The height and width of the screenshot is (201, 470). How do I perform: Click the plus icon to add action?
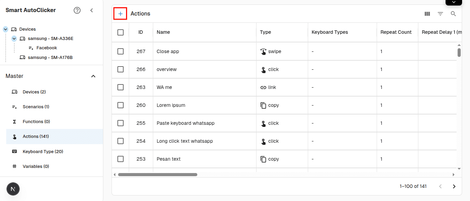120,14
